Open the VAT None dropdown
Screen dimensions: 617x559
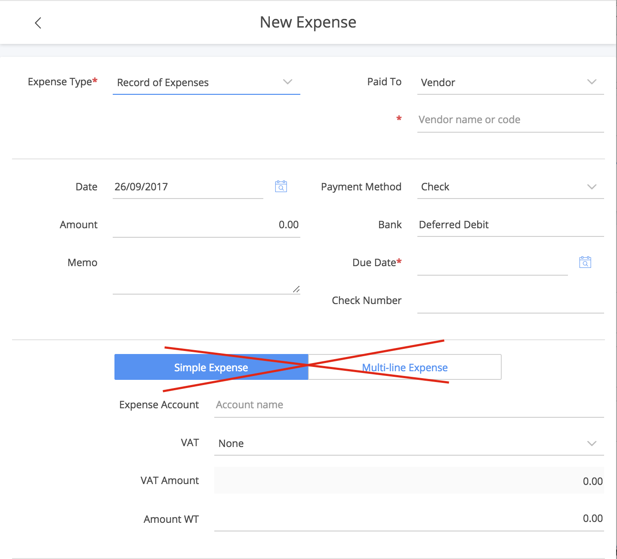409,443
